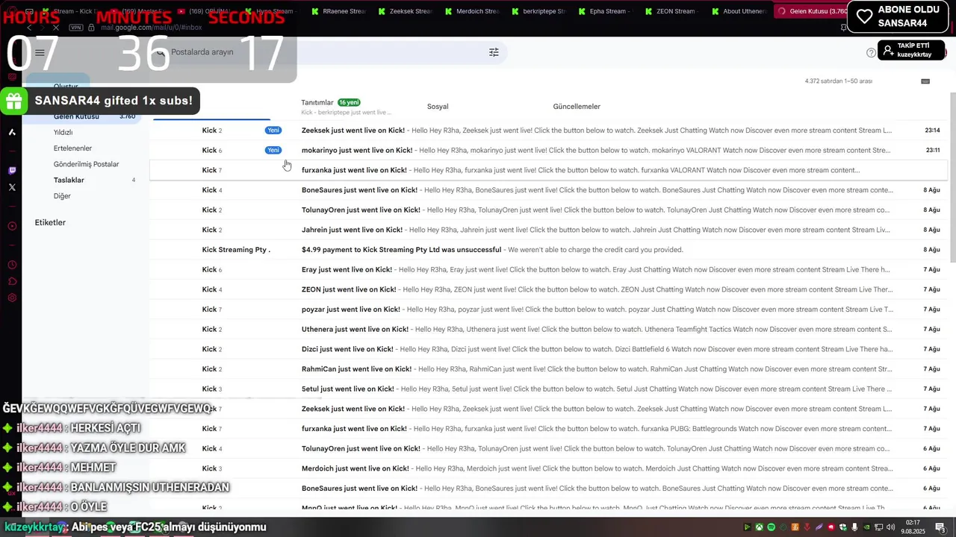
Task: Click the taskbar clock showing 02:17
Action: click(913, 527)
